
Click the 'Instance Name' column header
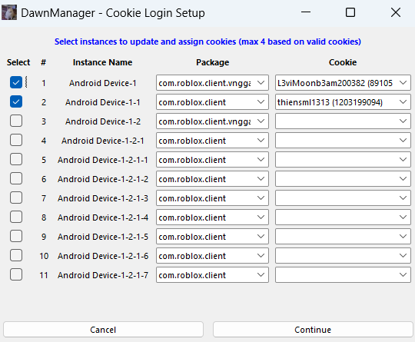tap(102, 62)
